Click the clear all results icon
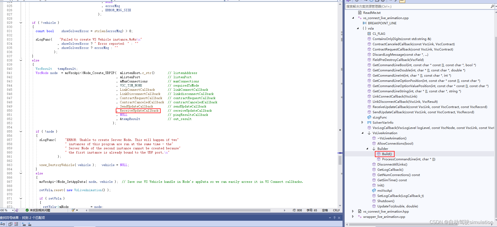Image resolution: width=497 pixels, height=227 pixels. tap(16, 224)
